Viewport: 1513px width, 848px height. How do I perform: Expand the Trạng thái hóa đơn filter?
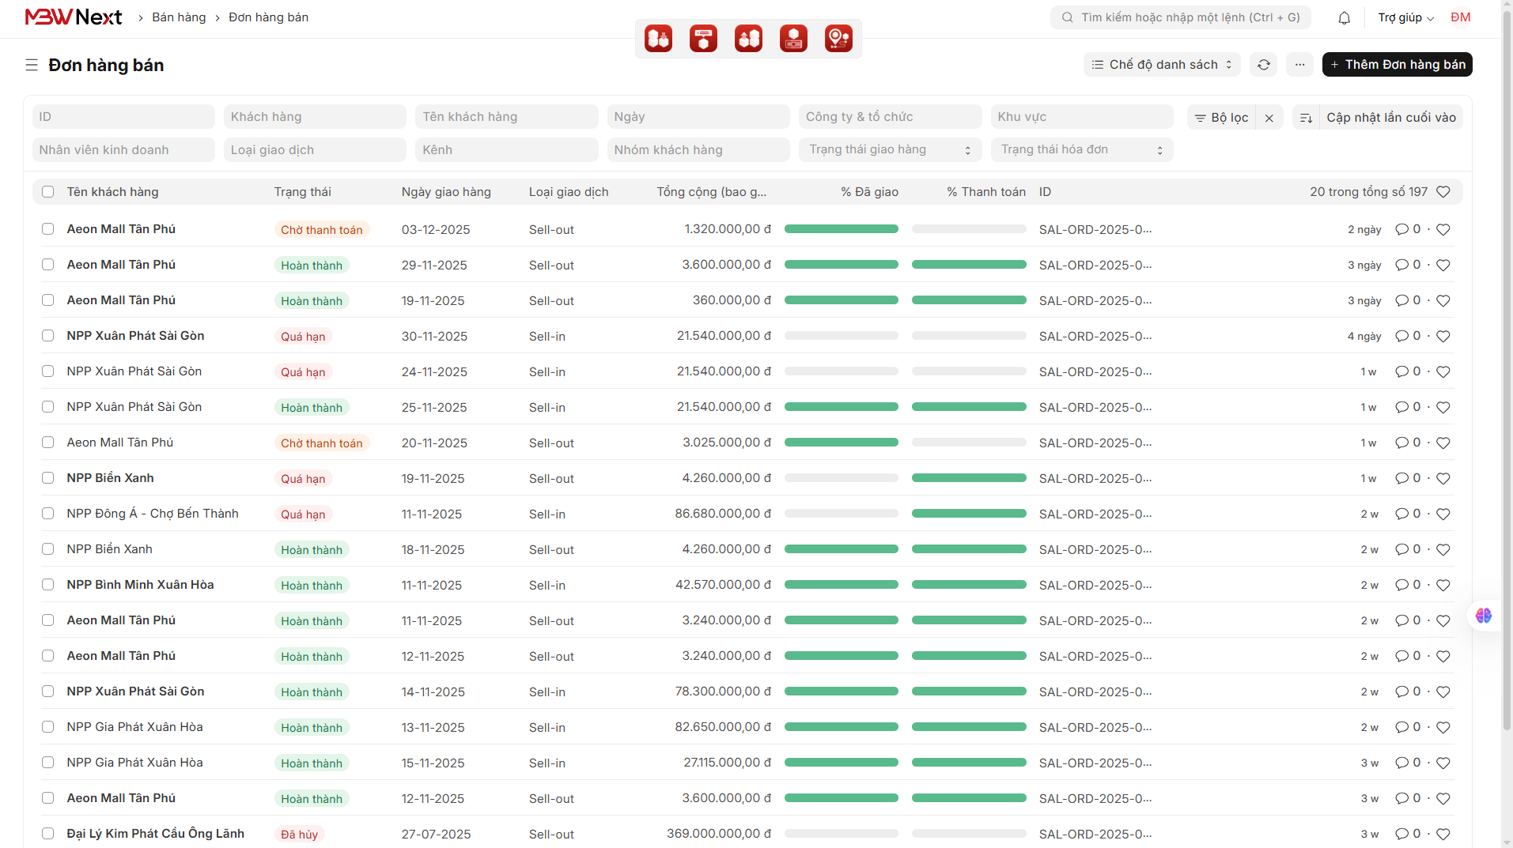1081,150
